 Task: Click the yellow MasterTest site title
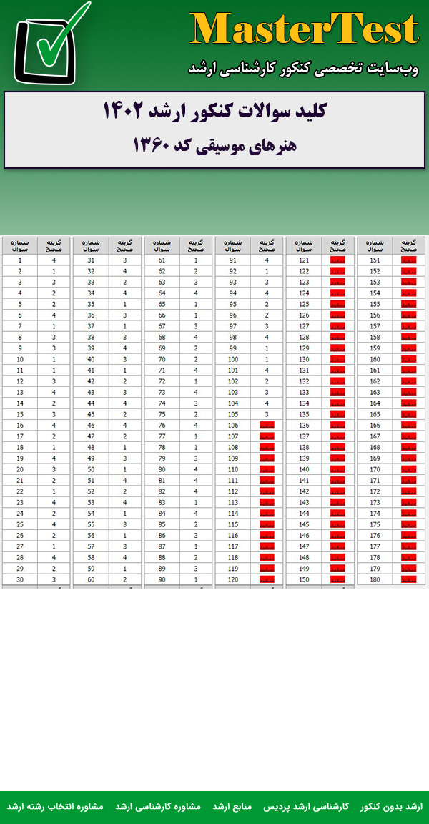tap(304, 30)
